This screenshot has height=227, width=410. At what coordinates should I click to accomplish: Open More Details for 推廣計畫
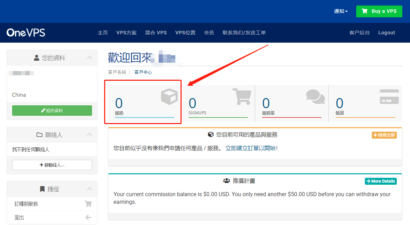click(x=380, y=181)
